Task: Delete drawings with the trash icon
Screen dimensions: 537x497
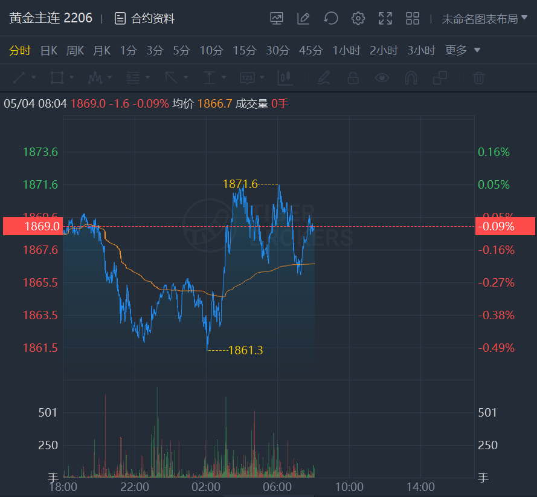Action: pyautogui.click(x=478, y=77)
